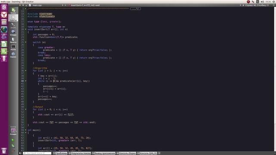Image resolution: width=276 pixels, height=155 pixels.
Task: Select the Editor mode icon
Action: click(13, 18)
